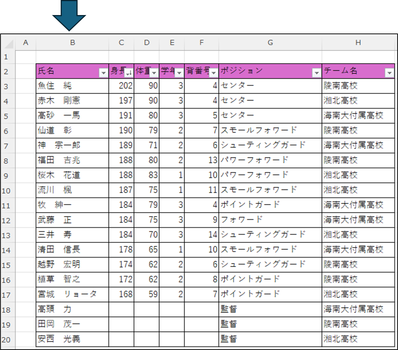Open the 学年 column filter dropdown
The height and width of the screenshot is (350, 398).
[179, 73]
